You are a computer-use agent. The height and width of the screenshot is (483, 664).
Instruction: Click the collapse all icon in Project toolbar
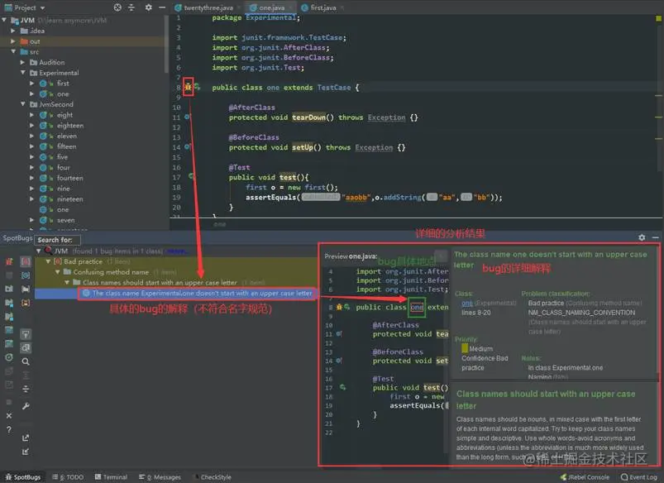131,7
